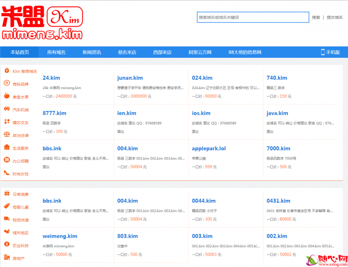Open the 办公招聘 category icon
Viewport: 348px width, 267px height.
coord(7,160)
